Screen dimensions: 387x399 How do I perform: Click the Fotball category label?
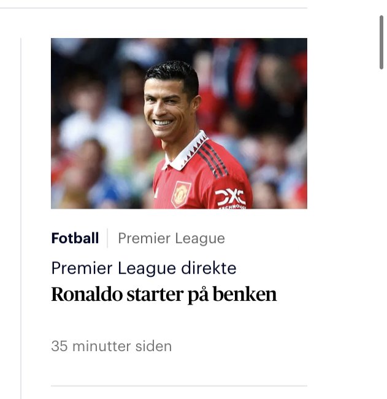coord(75,238)
